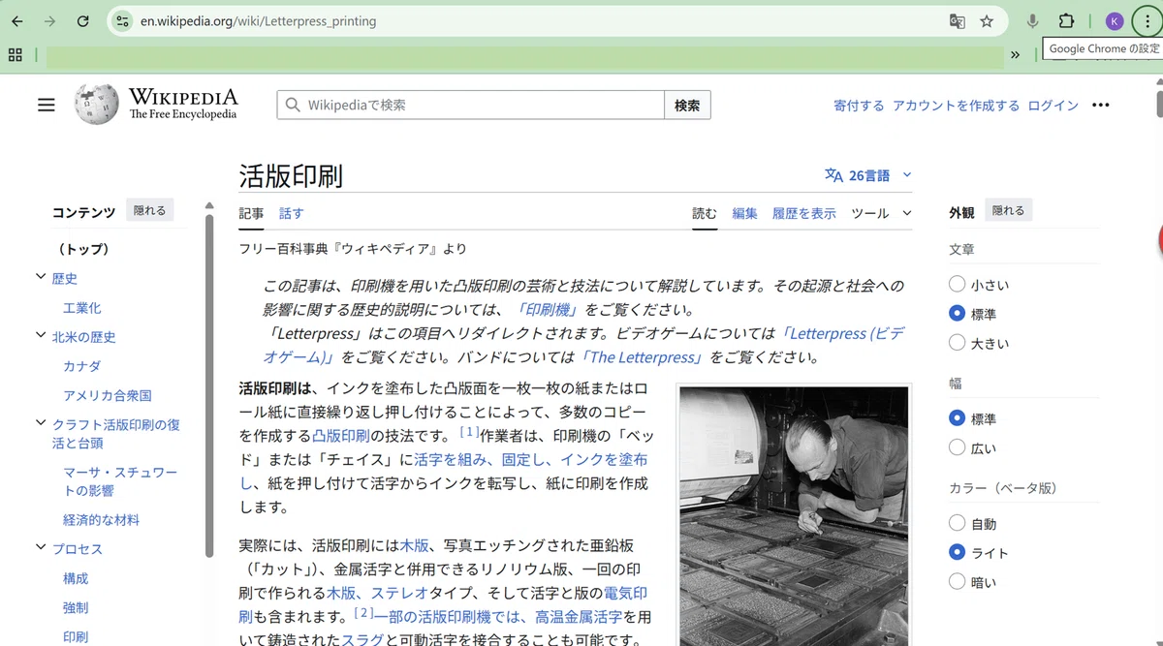The width and height of the screenshot is (1163, 646).
Task: Select ライト color mode
Action: pos(958,553)
